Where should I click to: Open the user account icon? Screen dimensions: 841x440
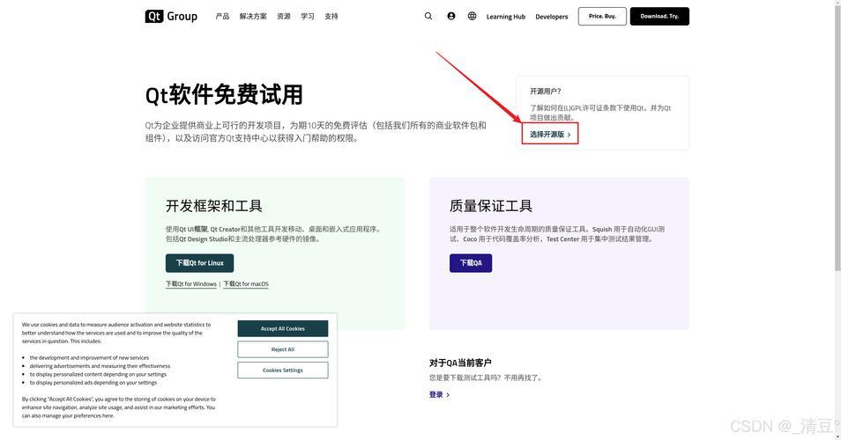point(451,16)
